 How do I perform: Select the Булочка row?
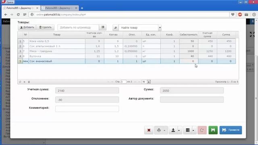pos(127,56)
